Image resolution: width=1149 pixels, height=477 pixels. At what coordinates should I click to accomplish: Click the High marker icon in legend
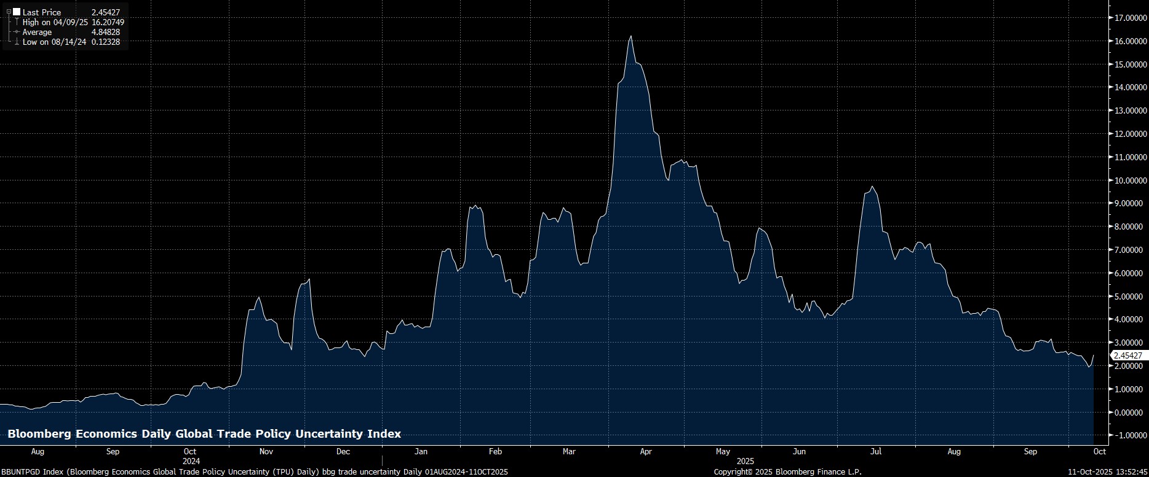(x=17, y=22)
